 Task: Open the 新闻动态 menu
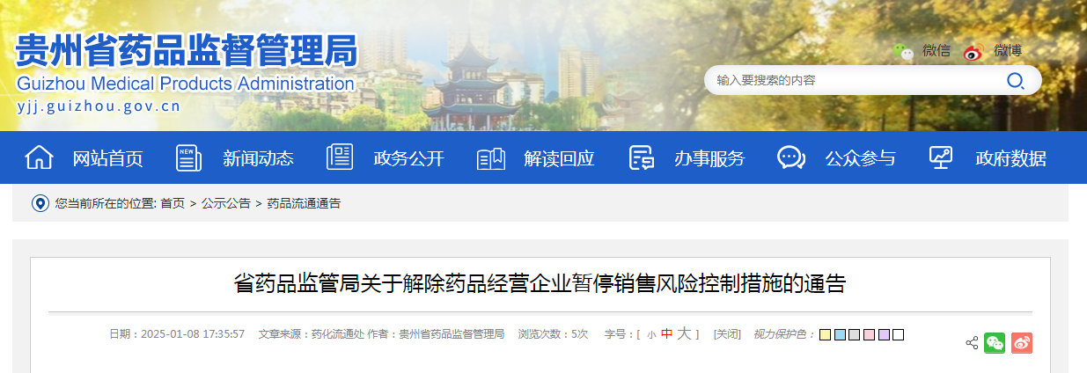pos(258,158)
